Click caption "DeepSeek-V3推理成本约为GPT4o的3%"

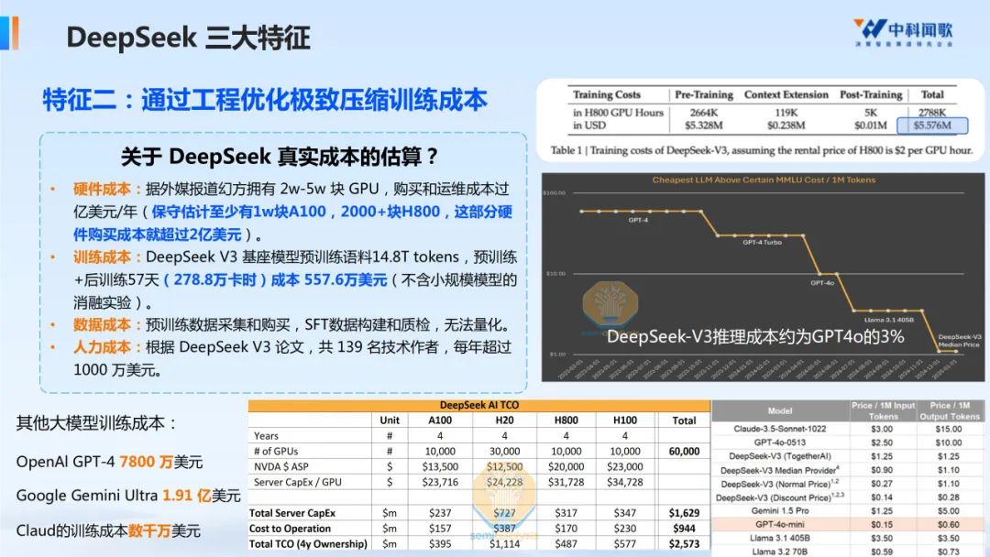[x=755, y=336]
